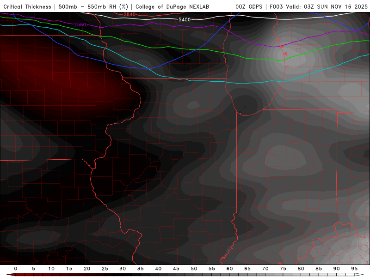370x277 pixels.
Task: Click the colorbar value 55
Action: (x=212, y=269)
